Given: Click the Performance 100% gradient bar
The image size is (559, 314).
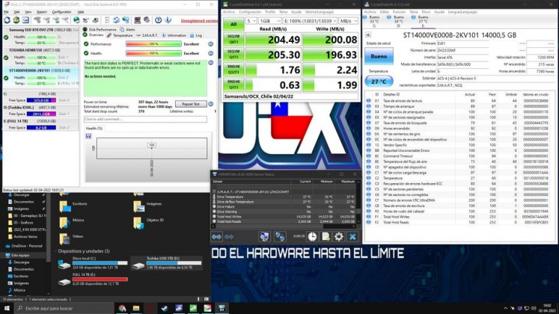Looking at the screenshot, I should (153, 44).
